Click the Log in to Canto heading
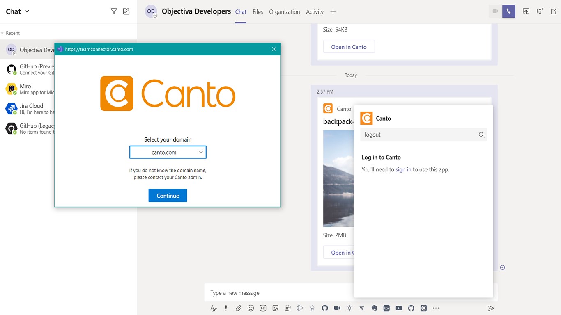561x315 pixels. (x=381, y=157)
